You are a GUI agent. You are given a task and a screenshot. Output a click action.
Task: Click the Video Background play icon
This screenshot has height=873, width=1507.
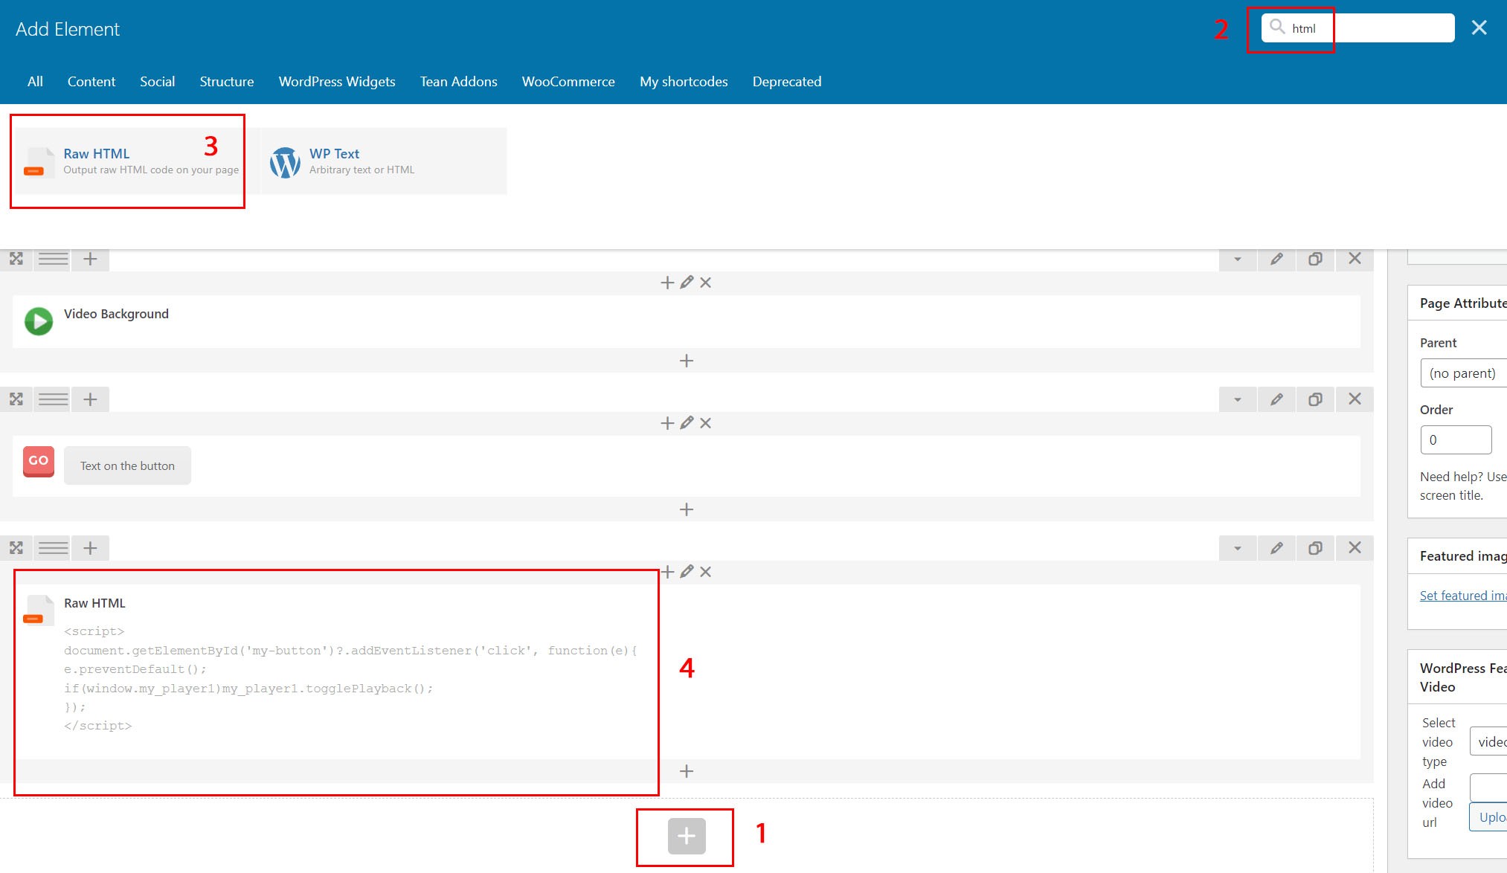[39, 321]
